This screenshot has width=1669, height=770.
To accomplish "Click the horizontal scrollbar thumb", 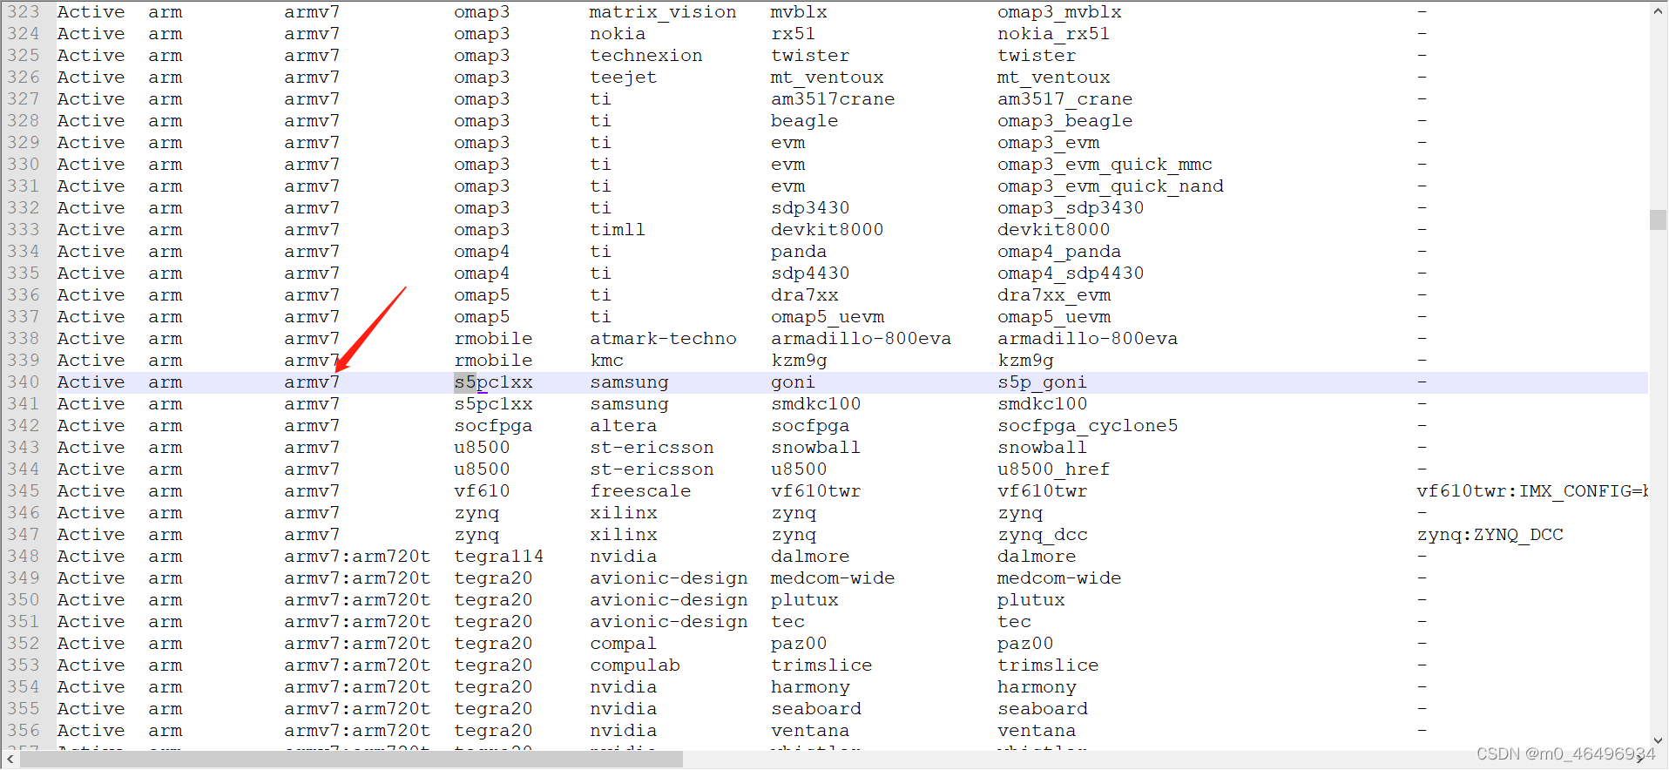I will [352, 760].
